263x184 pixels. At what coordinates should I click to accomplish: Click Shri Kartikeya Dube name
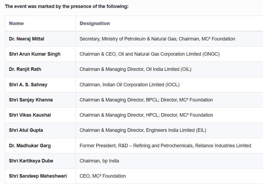[x=31, y=161]
